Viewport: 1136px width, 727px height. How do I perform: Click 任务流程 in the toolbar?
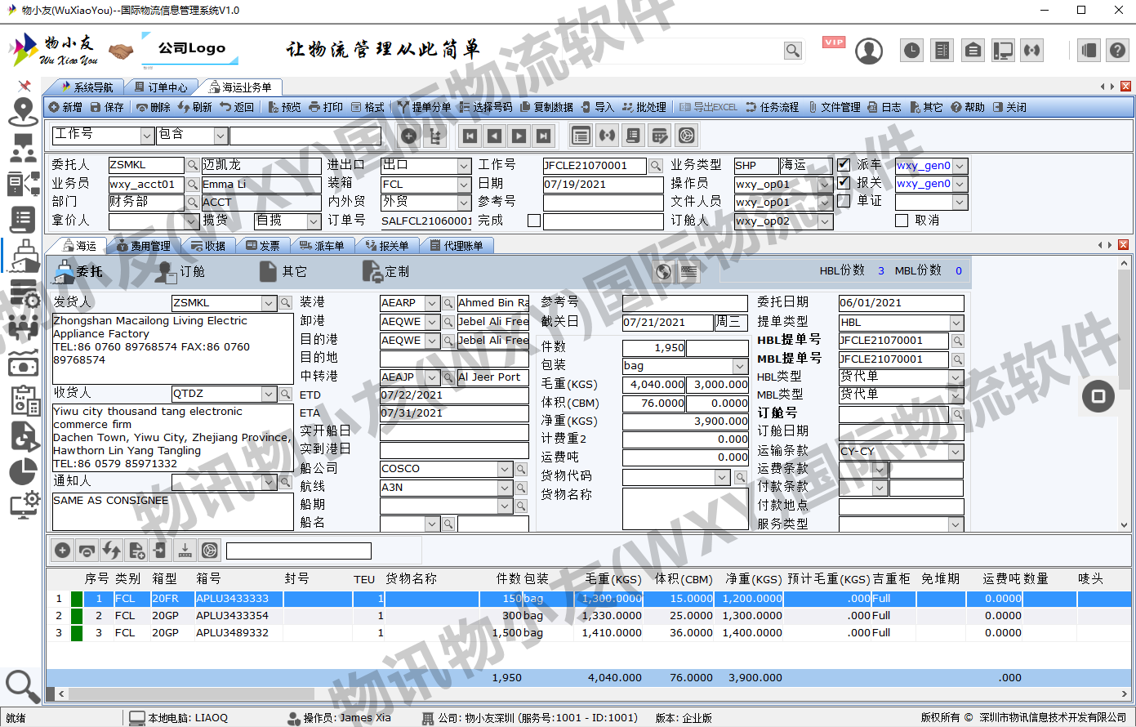(772, 107)
